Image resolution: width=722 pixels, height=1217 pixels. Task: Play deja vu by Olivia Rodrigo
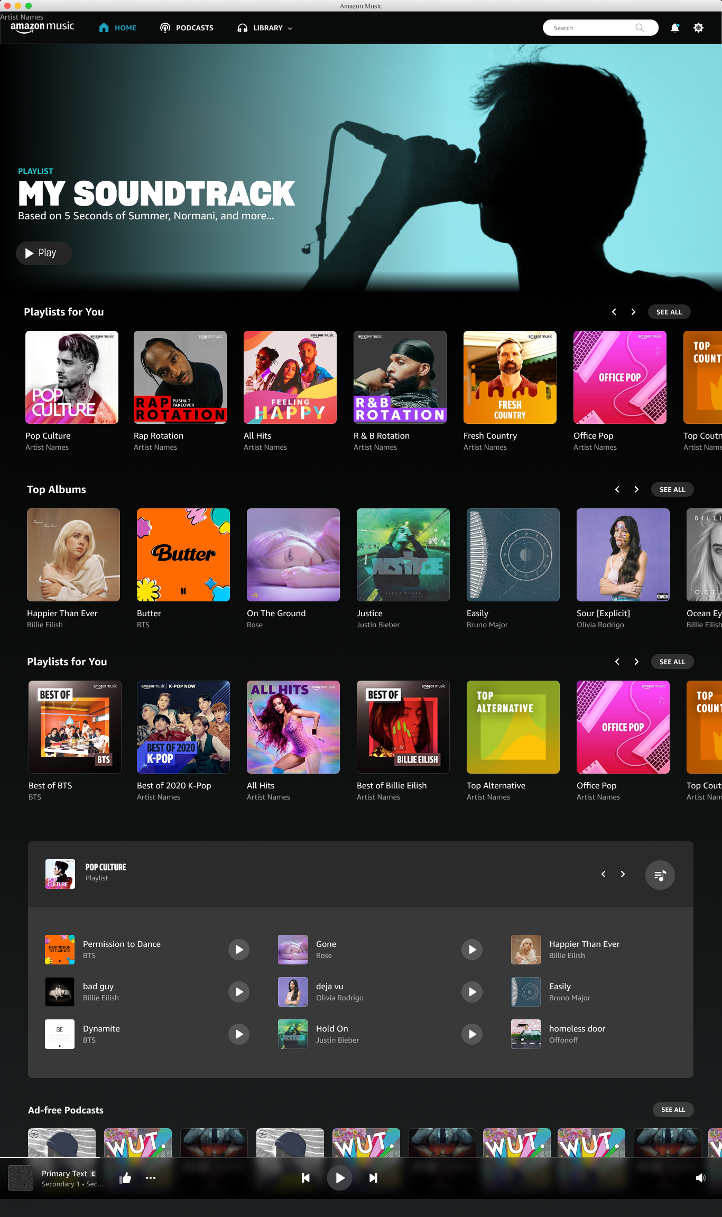pyautogui.click(x=472, y=992)
